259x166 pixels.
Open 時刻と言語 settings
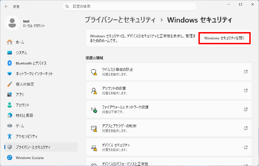click(41, 115)
